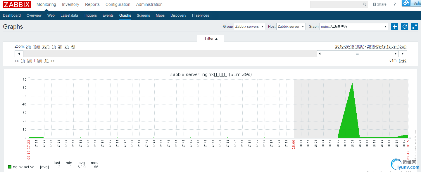Click slider handle right arrow
421x172 pixels.
tap(396, 54)
